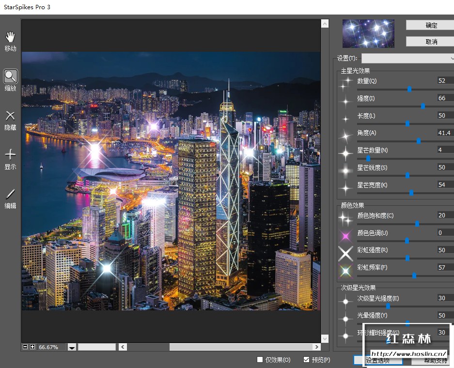
Task: Click the 确定 (OK) button
Action: click(430, 25)
